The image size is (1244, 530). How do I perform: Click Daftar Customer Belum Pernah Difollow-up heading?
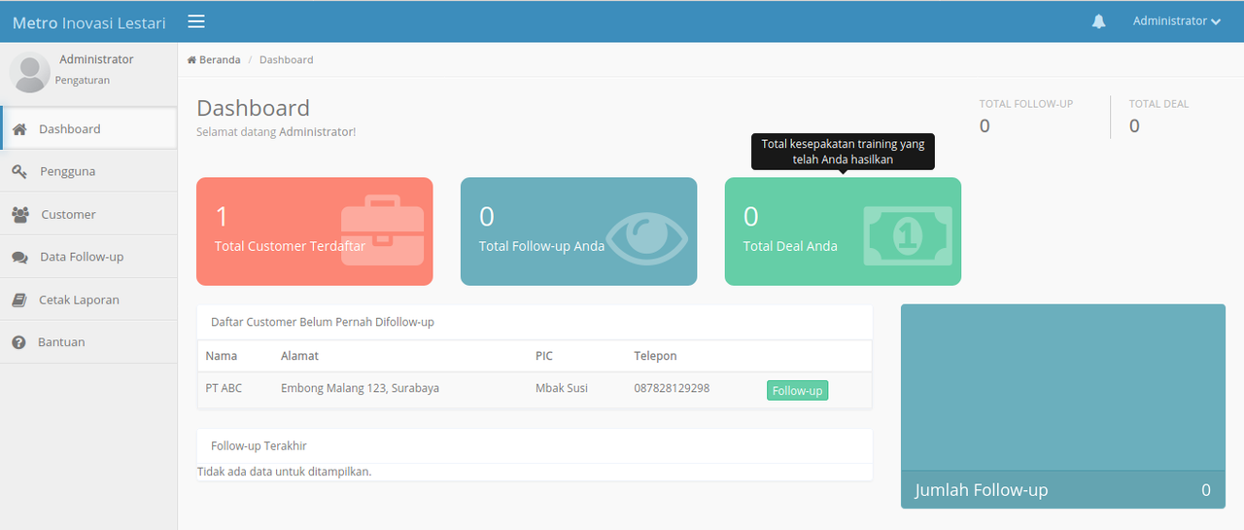[323, 321]
